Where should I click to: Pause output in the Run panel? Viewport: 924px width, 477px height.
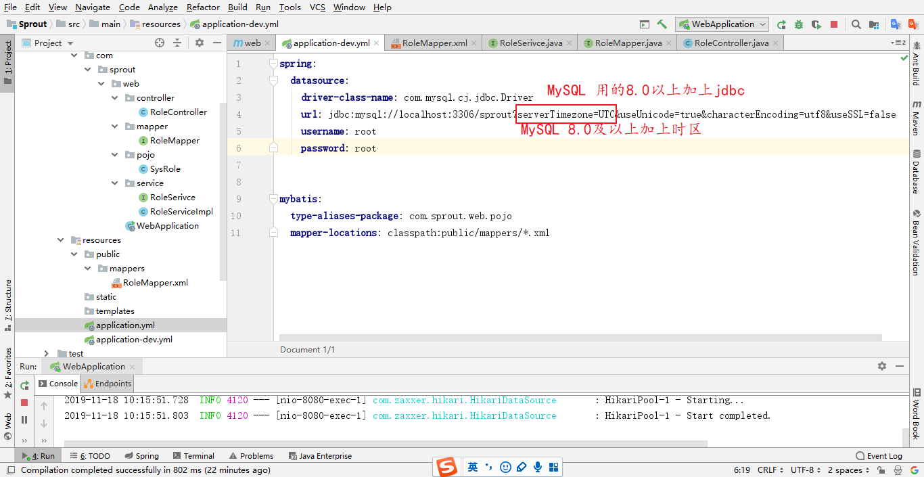pyautogui.click(x=24, y=419)
